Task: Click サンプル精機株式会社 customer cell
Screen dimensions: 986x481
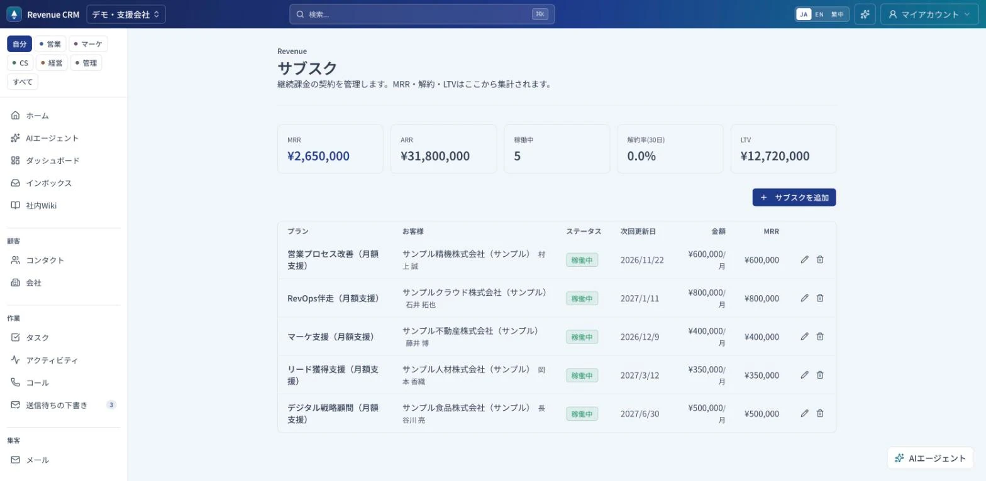Action: coord(474,259)
